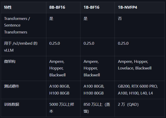Click the 0.25.0 value under 8B-BF16
The height and width of the screenshot is (118, 166).
[55, 43]
